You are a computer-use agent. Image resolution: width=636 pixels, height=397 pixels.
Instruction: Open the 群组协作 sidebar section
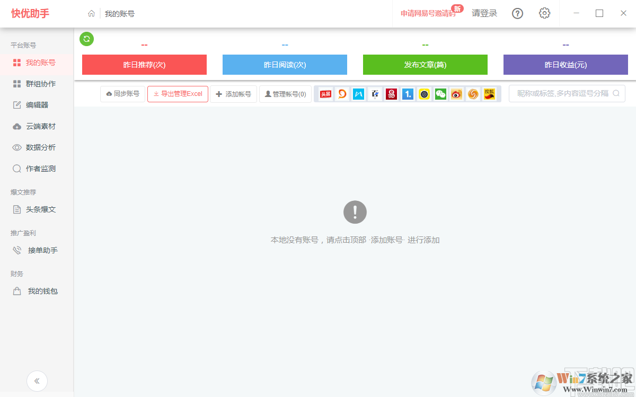click(36, 83)
